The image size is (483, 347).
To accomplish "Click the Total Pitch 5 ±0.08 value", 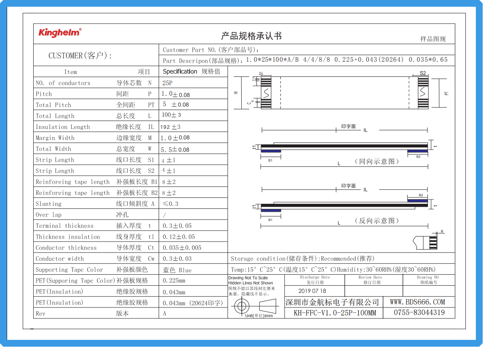I will coord(176,105).
